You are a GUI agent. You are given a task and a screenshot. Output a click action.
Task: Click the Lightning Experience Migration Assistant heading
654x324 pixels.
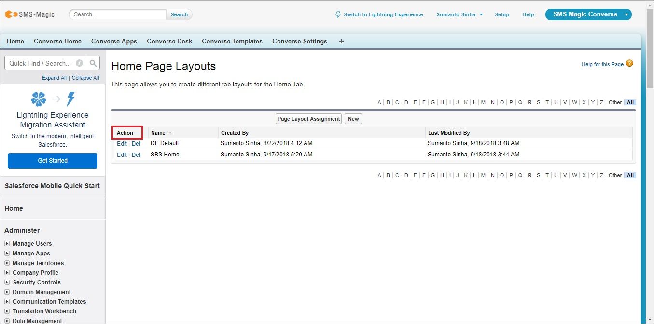pyautogui.click(x=53, y=120)
